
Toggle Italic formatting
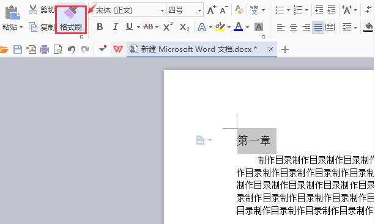coord(115,27)
